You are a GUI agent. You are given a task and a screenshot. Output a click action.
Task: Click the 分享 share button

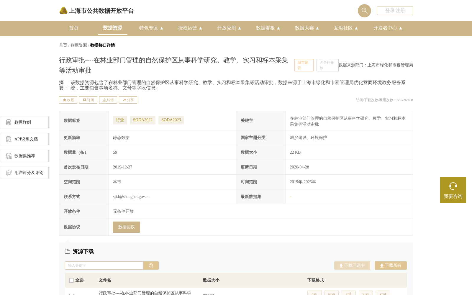[128, 100]
